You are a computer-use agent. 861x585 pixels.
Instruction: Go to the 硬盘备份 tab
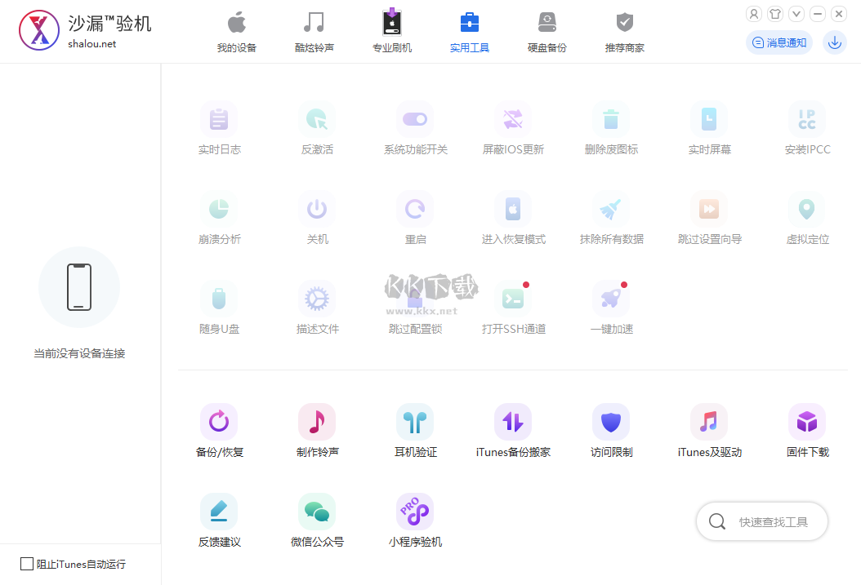click(x=546, y=32)
